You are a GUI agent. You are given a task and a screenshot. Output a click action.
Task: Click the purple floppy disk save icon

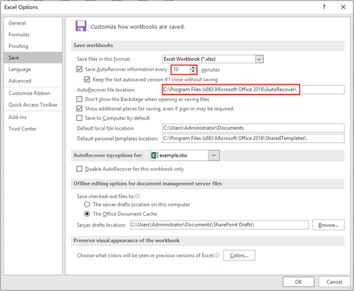[81, 26]
